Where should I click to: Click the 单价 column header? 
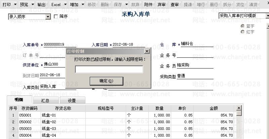(x=182, y=108)
